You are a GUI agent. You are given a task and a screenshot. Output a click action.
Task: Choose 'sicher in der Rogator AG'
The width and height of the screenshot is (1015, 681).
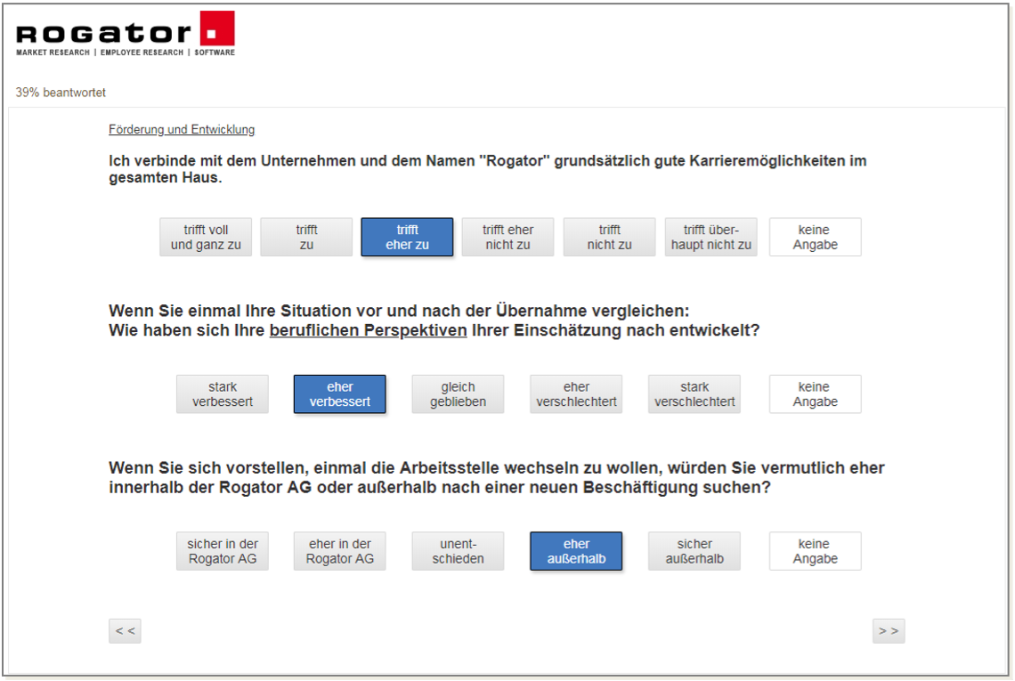click(x=223, y=551)
